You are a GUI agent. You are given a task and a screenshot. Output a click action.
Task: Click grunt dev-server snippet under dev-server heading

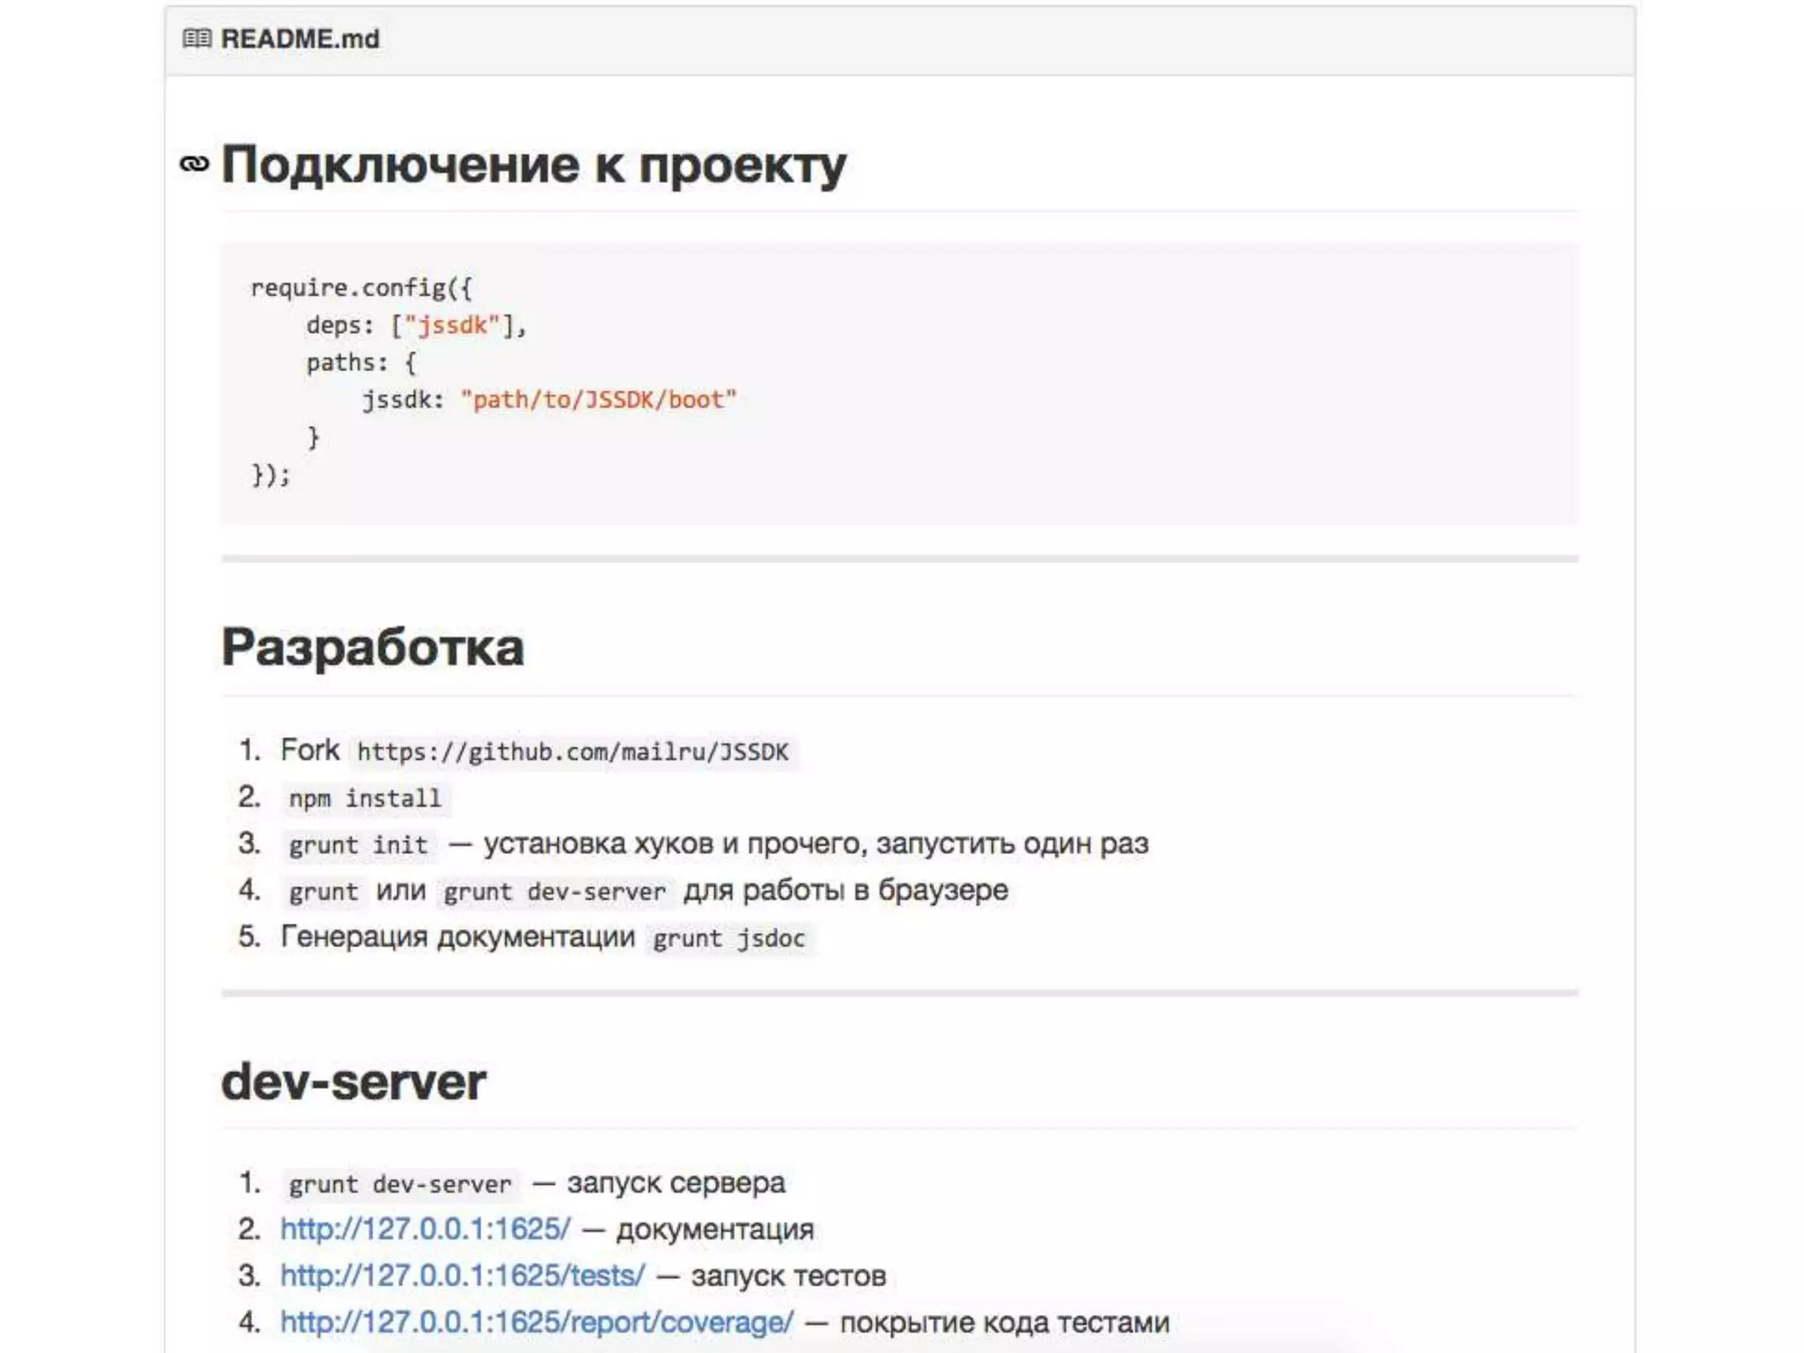point(400,1184)
